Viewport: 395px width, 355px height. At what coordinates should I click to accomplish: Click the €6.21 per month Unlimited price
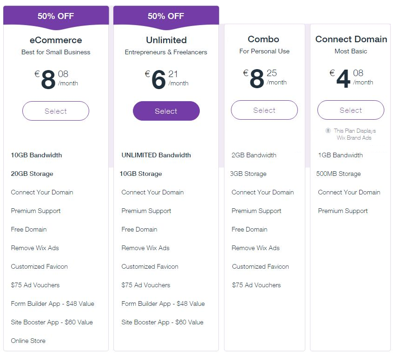[166, 79]
